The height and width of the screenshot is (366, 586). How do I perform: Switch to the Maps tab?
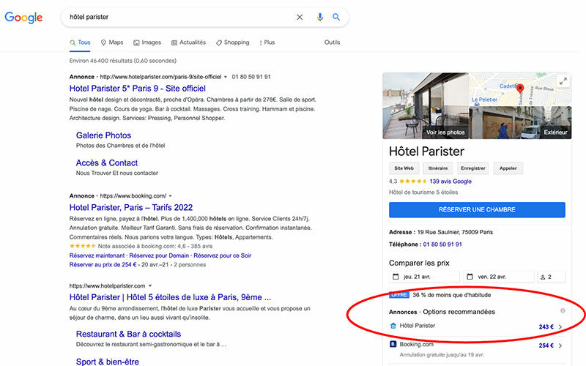112,42
